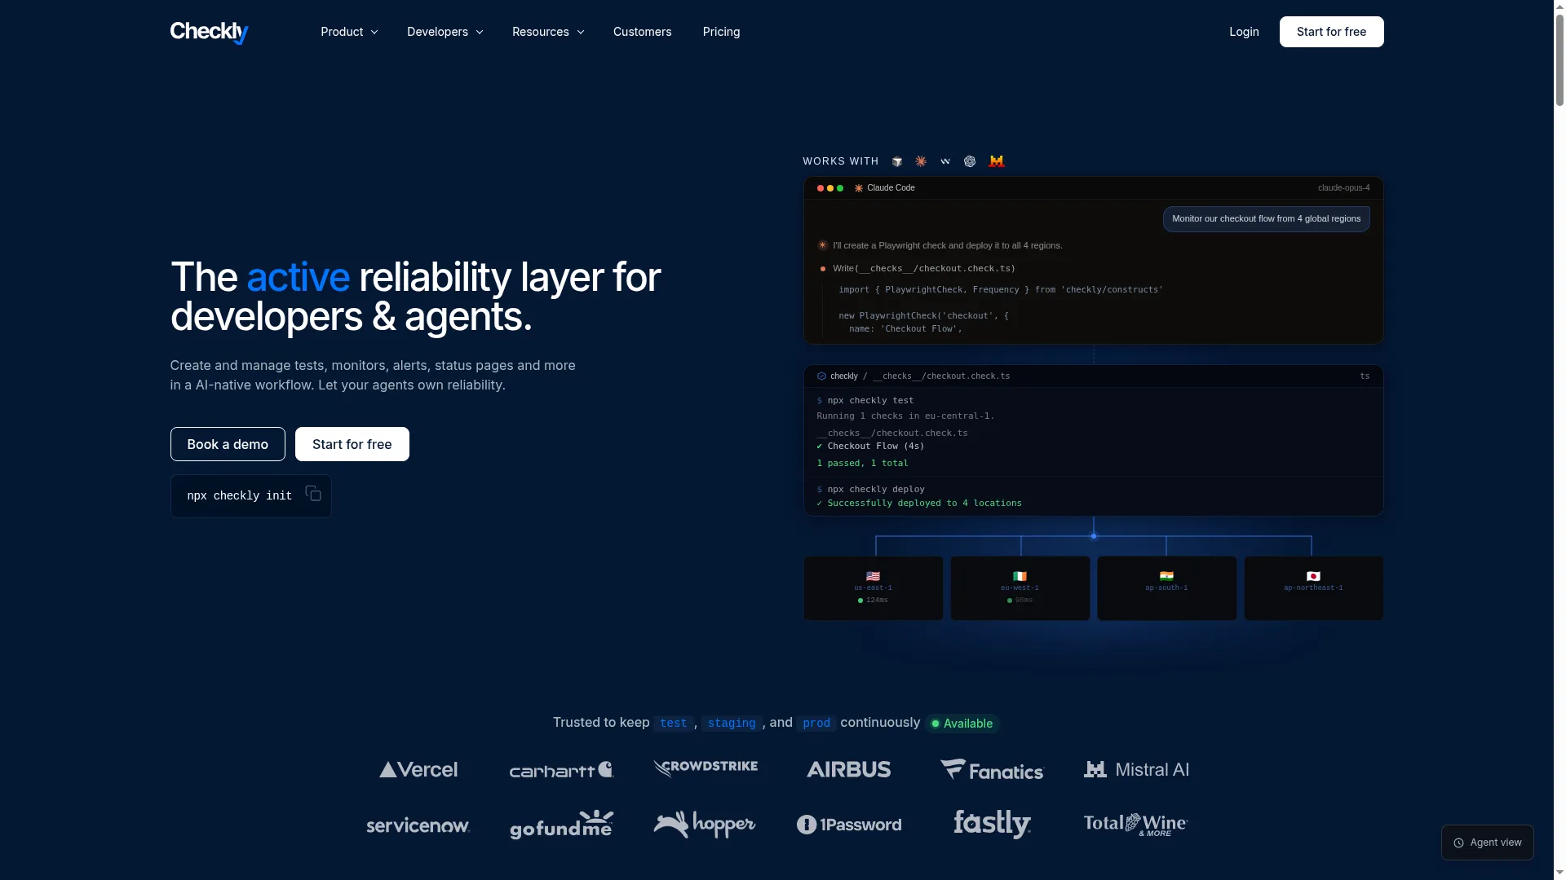This screenshot has height=880, width=1566.
Task: Click the Claude starburst icon beside Works With
Action: pos(921,161)
